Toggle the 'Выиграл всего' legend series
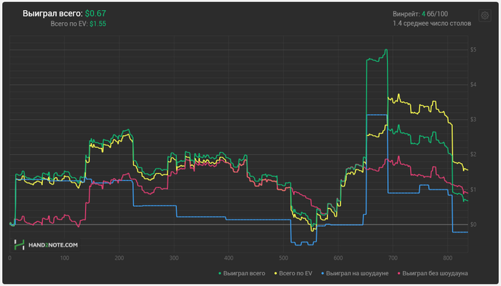The height and width of the screenshot is (286, 501). point(242,274)
